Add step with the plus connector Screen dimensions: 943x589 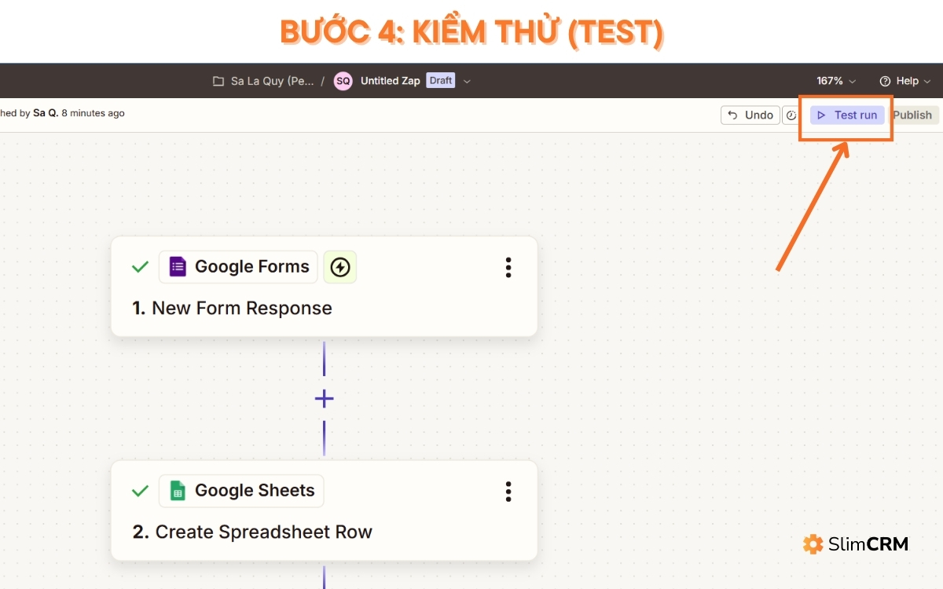(324, 399)
